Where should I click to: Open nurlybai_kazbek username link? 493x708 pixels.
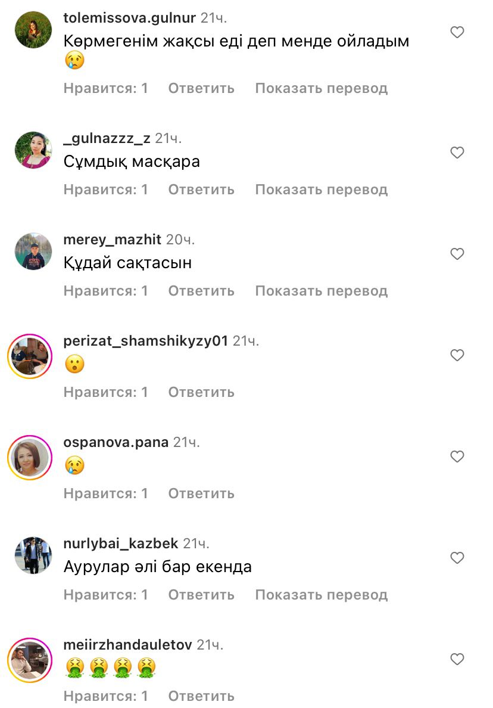point(121,543)
